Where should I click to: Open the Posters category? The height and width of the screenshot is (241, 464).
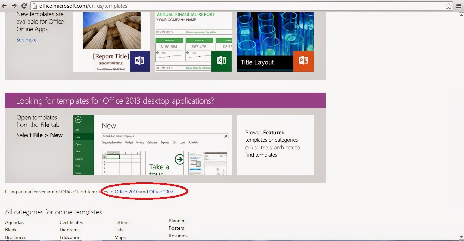pos(177,228)
